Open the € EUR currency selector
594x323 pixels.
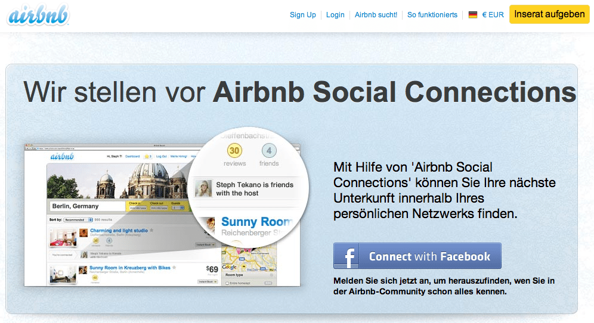tap(493, 15)
